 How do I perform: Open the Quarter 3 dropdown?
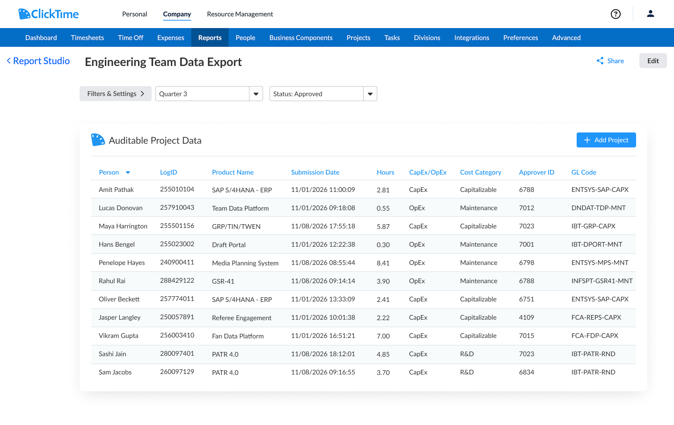[x=256, y=94]
